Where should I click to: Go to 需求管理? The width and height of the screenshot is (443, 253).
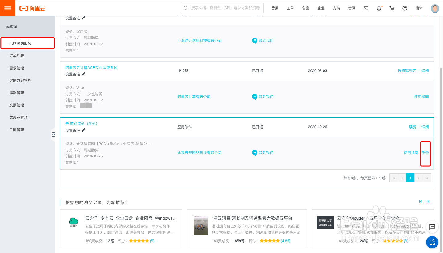click(x=17, y=68)
